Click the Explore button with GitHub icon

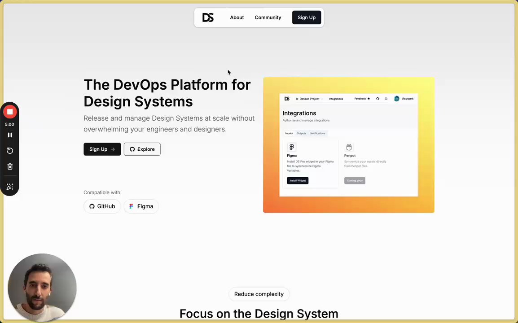pyautogui.click(x=142, y=149)
